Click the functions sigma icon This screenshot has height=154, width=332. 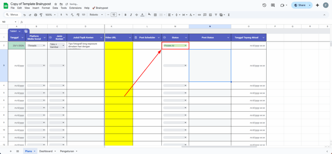point(229,15)
